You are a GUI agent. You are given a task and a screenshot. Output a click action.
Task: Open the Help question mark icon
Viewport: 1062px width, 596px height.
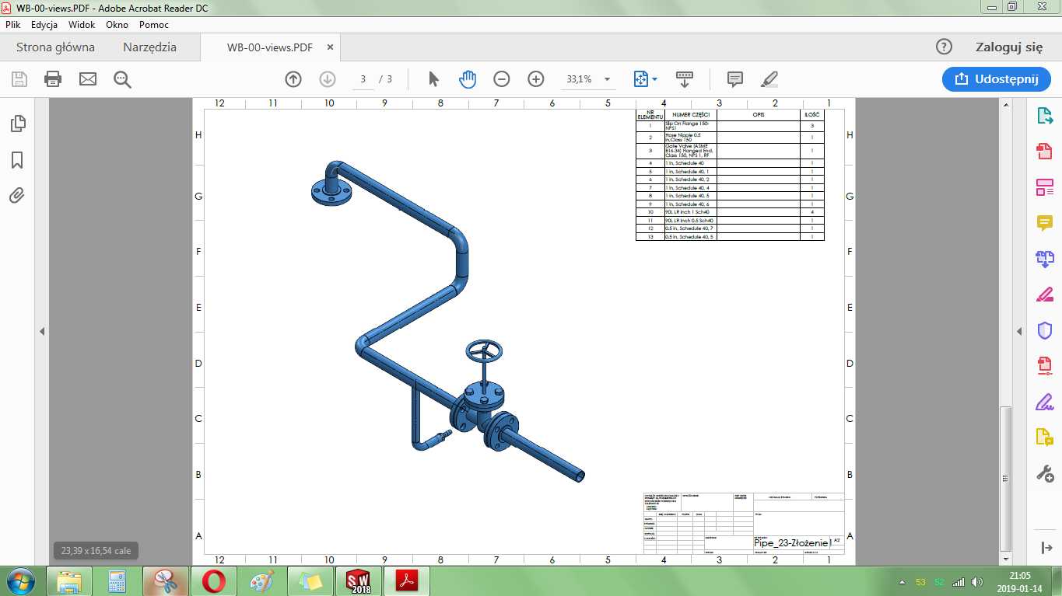click(x=944, y=47)
